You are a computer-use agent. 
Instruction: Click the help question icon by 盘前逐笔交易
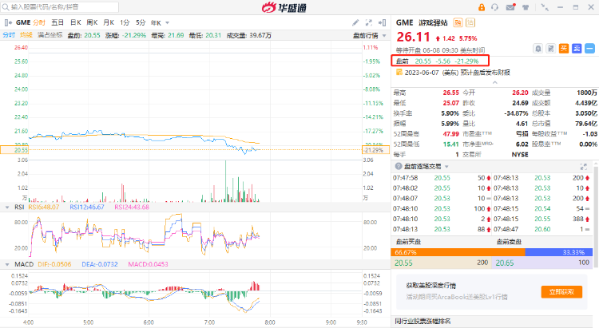(x=399, y=167)
